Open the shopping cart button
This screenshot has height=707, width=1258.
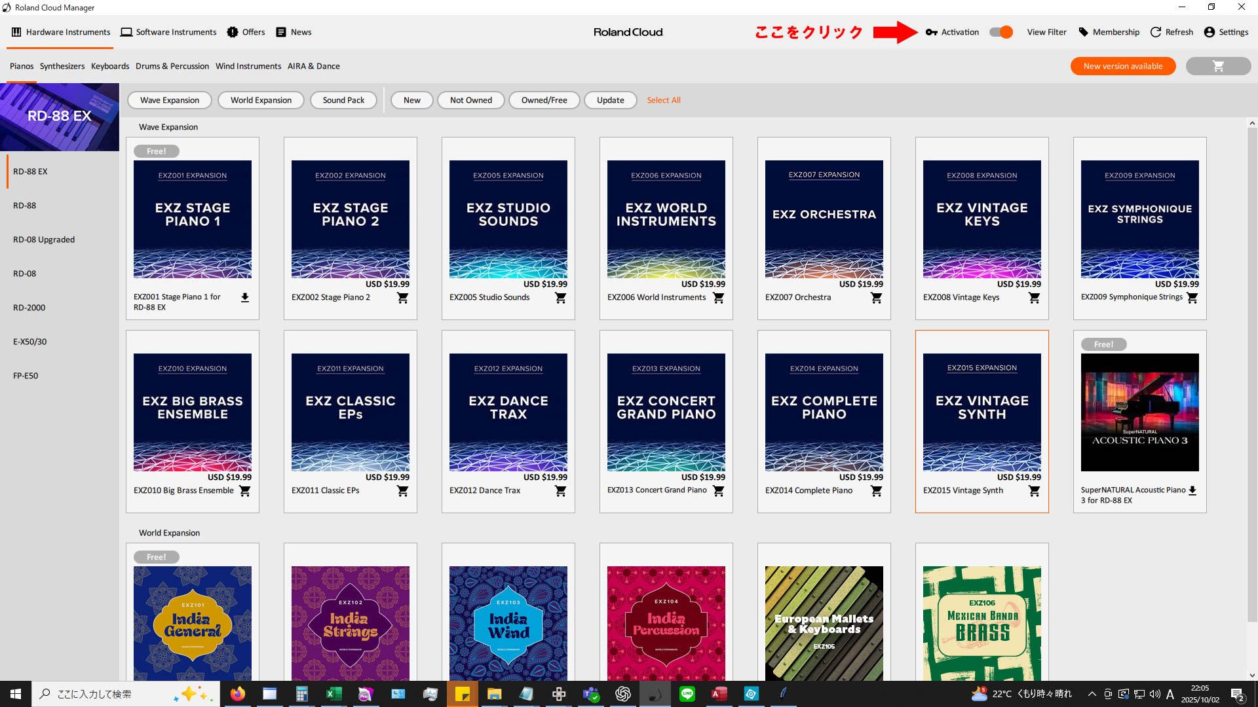(x=1218, y=66)
